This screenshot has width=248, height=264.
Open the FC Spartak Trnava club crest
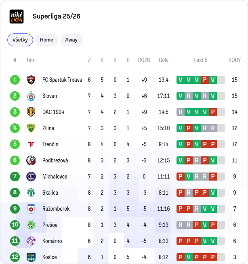click(x=31, y=80)
